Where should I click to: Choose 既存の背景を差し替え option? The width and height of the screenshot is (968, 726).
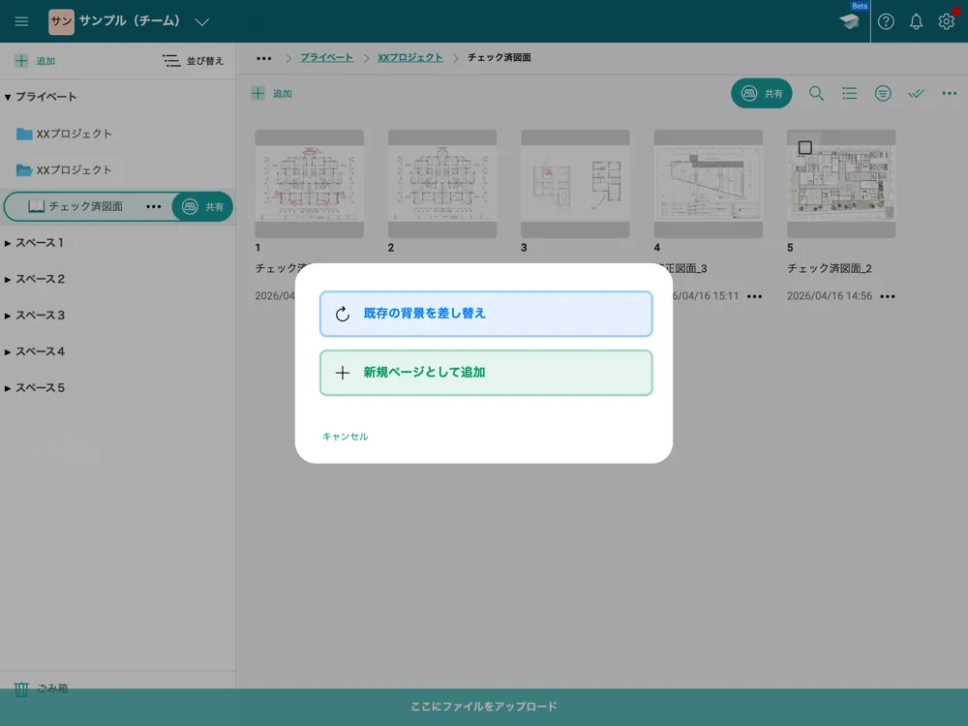click(486, 314)
